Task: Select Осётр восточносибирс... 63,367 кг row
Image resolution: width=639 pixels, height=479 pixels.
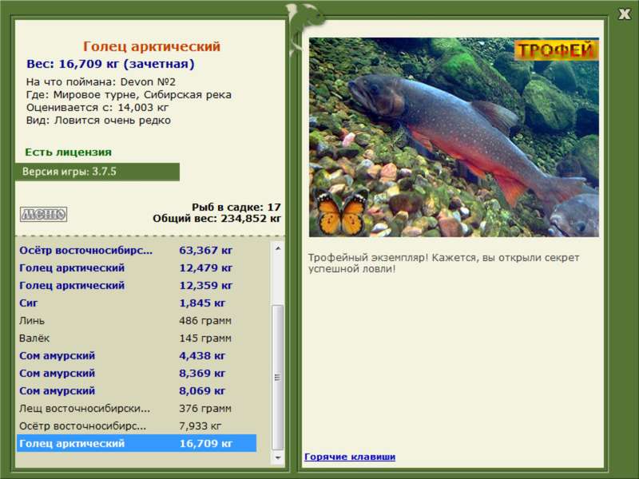Action: click(137, 250)
